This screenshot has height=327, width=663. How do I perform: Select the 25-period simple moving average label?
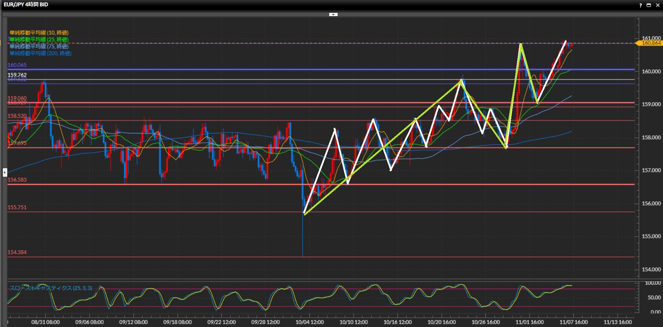[x=39, y=40]
